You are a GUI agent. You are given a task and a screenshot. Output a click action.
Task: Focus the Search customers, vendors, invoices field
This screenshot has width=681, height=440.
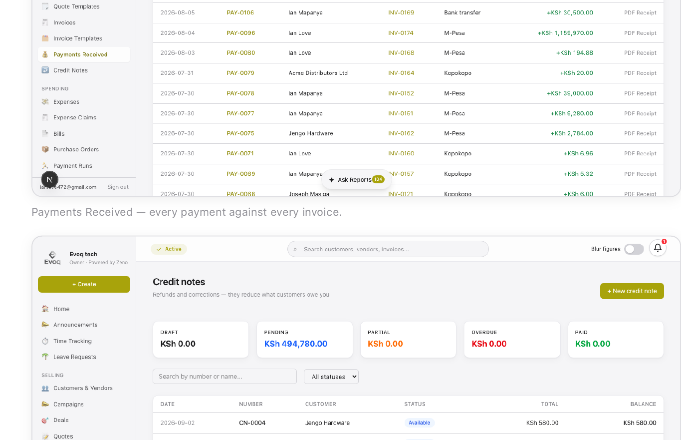[388, 249]
